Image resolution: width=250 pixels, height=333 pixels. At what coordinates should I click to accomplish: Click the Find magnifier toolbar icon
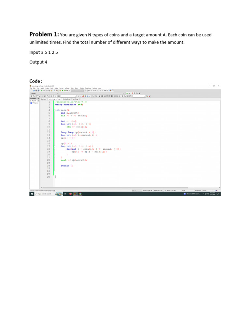click(x=55, y=90)
